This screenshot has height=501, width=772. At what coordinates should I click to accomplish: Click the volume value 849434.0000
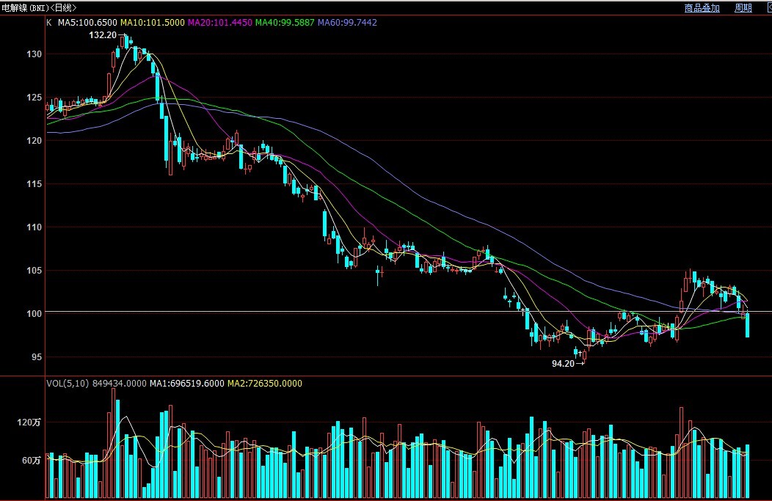click(x=119, y=384)
